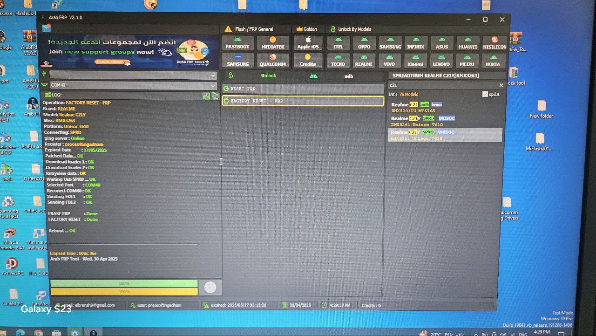
Task: Open the Golden section header
Action: pyautogui.click(x=306, y=29)
